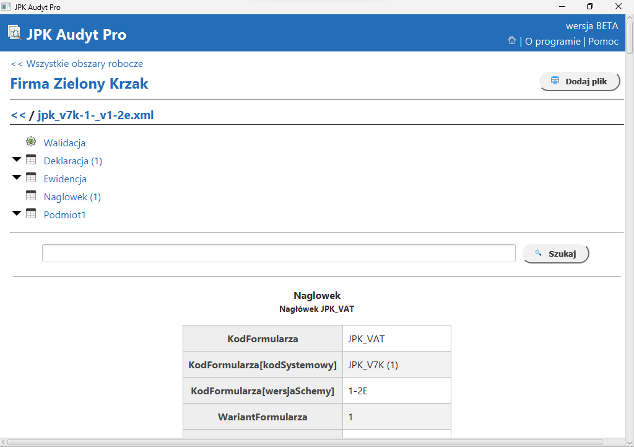The image size is (634, 447).
Task: Expand the Podmiot1 tree arrow
Action: pyautogui.click(x=17, y=213)
